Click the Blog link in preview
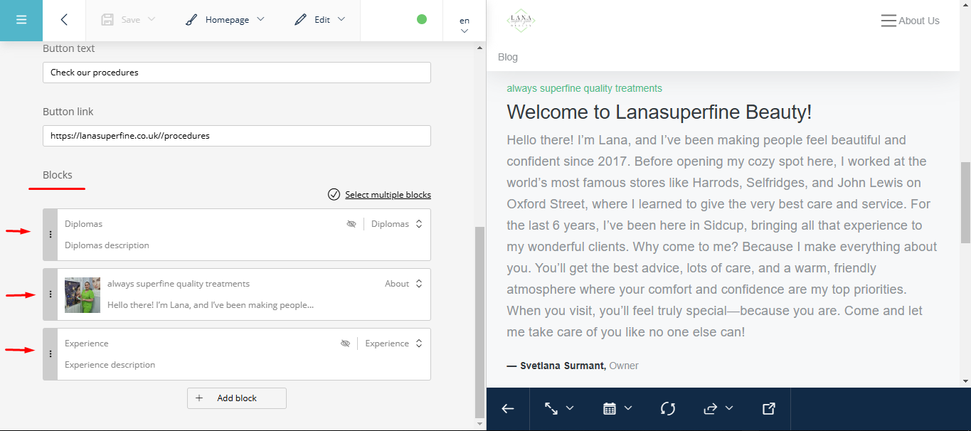The width and height of the screenshot is (971, 431). (508, 57)
